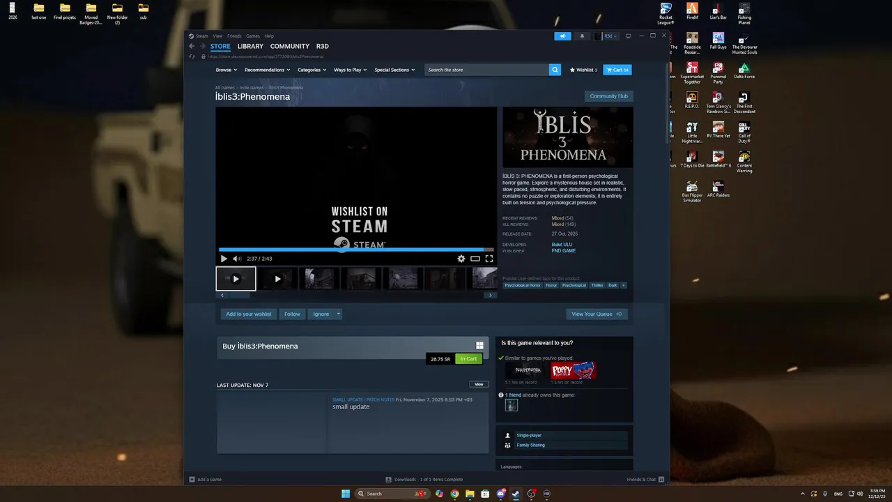Toggle theater mode on the video player
The image size is (892, 502).
(x=475, y=259)
